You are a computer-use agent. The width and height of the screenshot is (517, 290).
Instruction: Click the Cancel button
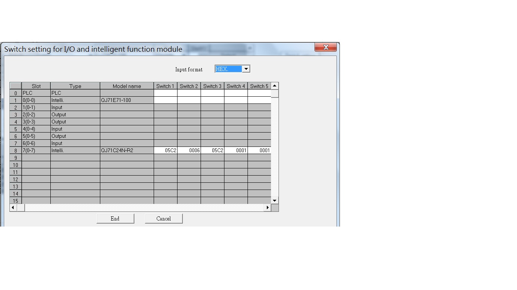point(164,219)
